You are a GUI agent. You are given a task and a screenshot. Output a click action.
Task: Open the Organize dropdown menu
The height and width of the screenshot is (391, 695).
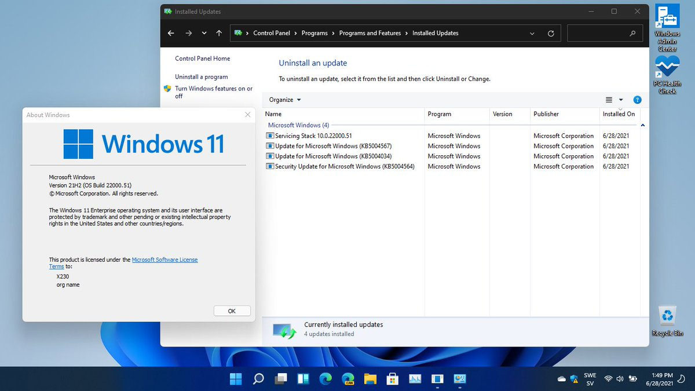[x=285, y=100]
